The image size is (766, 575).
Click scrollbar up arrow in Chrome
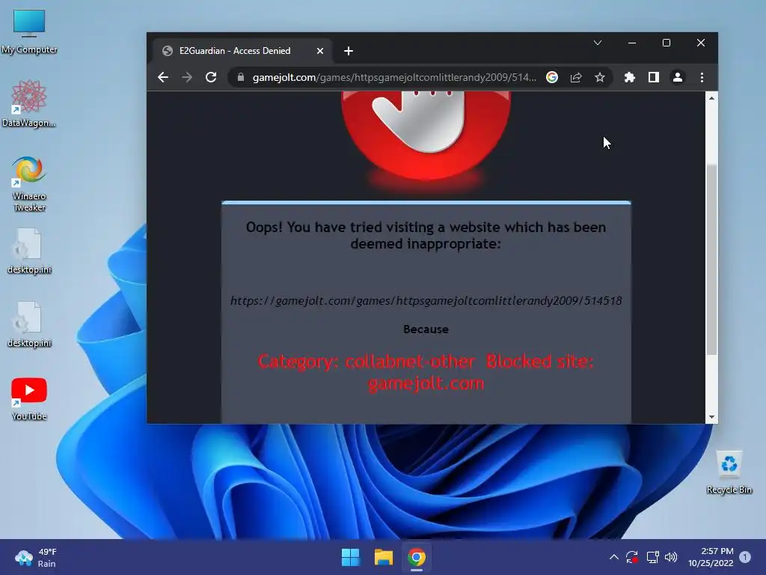pyautogui.click(x=712, y=98)
